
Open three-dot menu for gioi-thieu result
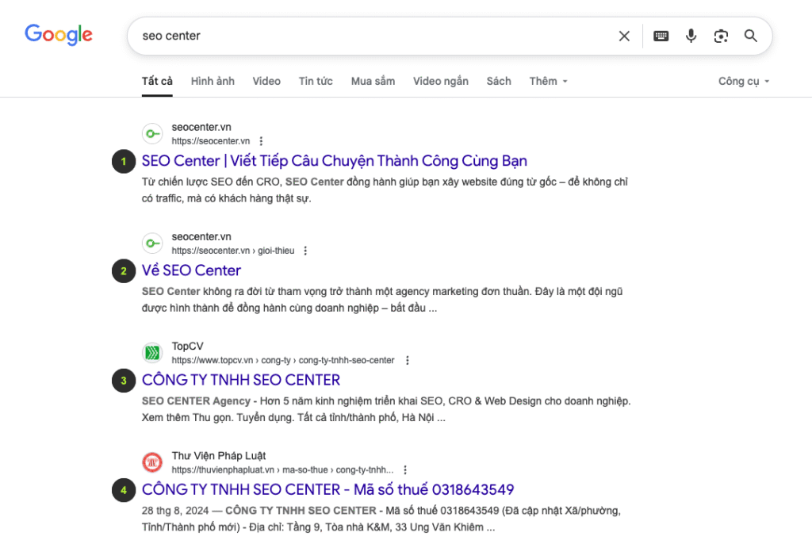tap(306, 251)
